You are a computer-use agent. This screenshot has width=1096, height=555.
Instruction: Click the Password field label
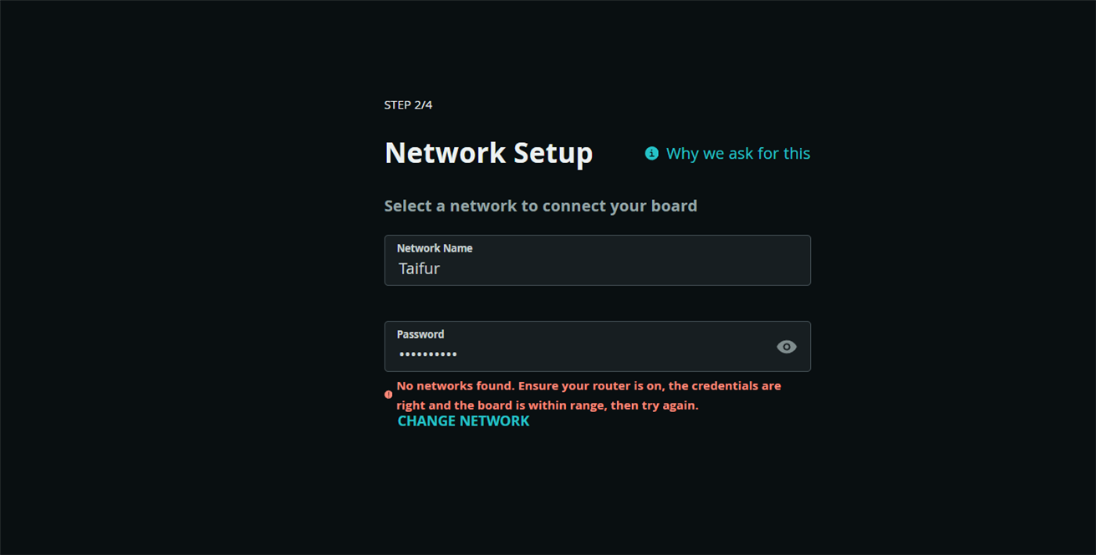coord(421,334)
